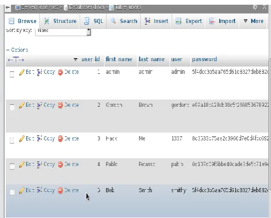Open the SQL tab

(x=93, y=21)
